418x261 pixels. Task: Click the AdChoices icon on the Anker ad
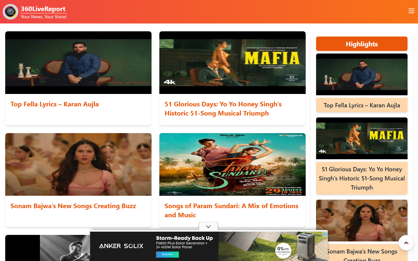[x=325, y=234]
